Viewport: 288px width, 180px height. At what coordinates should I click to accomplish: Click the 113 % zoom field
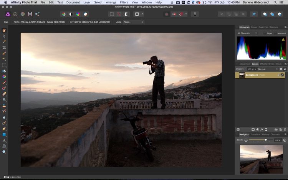(278, 140)
